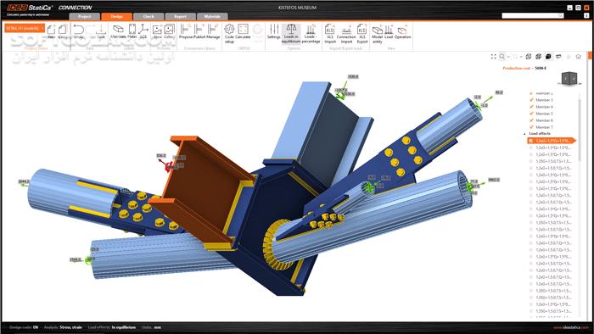
Task: Open the Connection Import tool
Action: click(346, 33)
